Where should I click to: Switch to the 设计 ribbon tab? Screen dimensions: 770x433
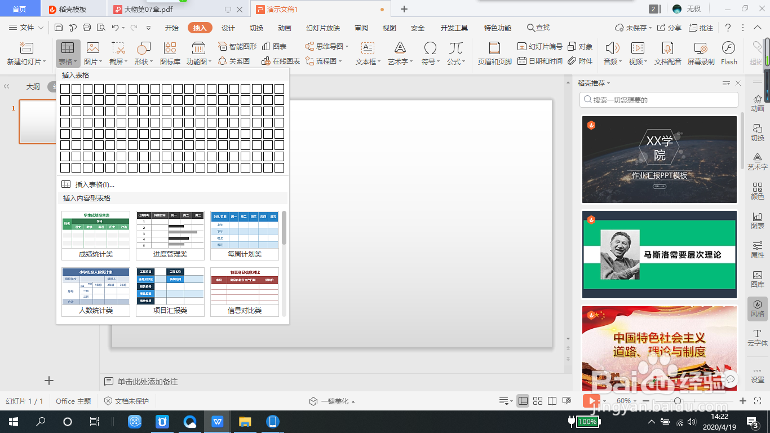[x=228, y=28]
